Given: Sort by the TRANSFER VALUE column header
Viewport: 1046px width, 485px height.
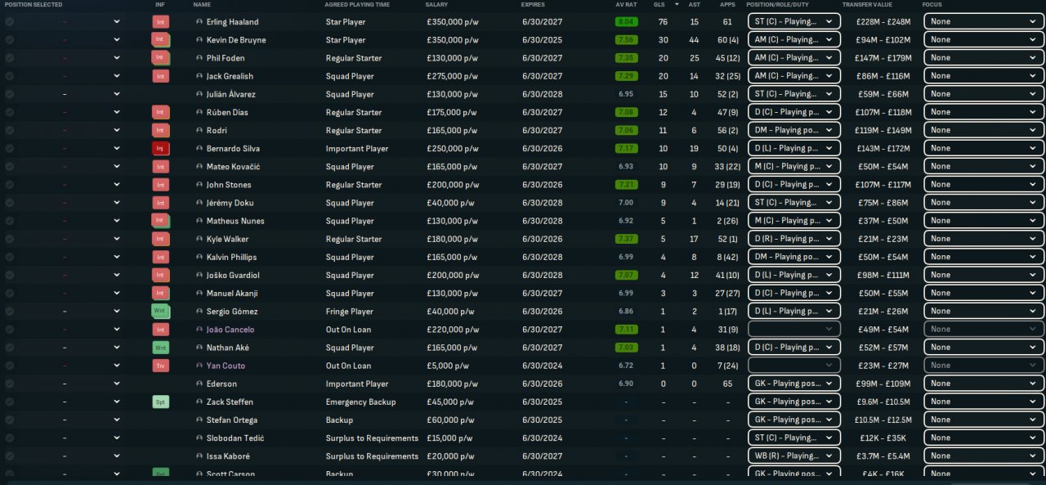Looking at the screenshot, I should [867, 5].
